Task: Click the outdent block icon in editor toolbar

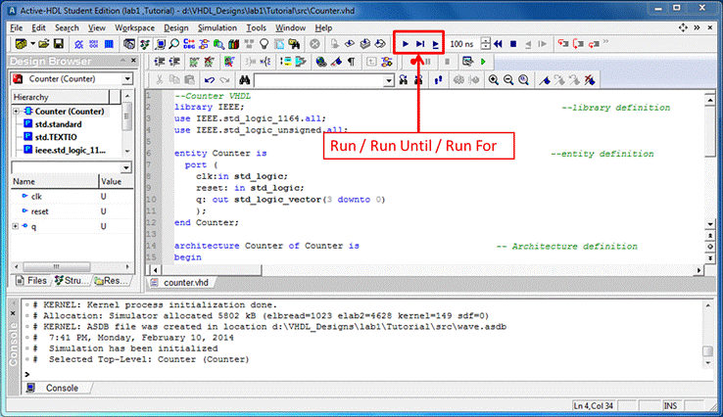Action: pyautogui.click(x=174, y=62)
